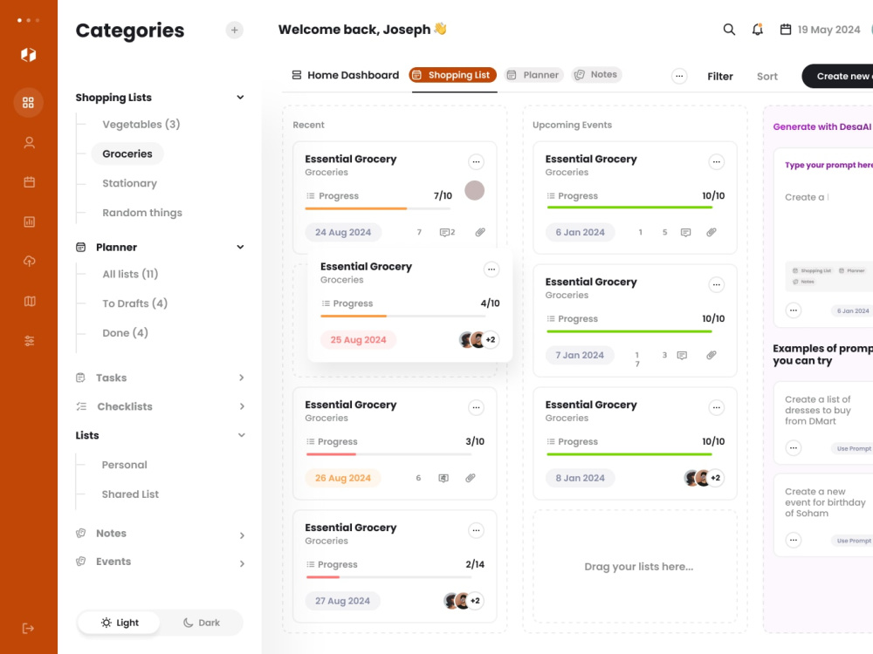
Task: Expand the Tasks section
Action: pyautogui.click(x=242, y=378)
